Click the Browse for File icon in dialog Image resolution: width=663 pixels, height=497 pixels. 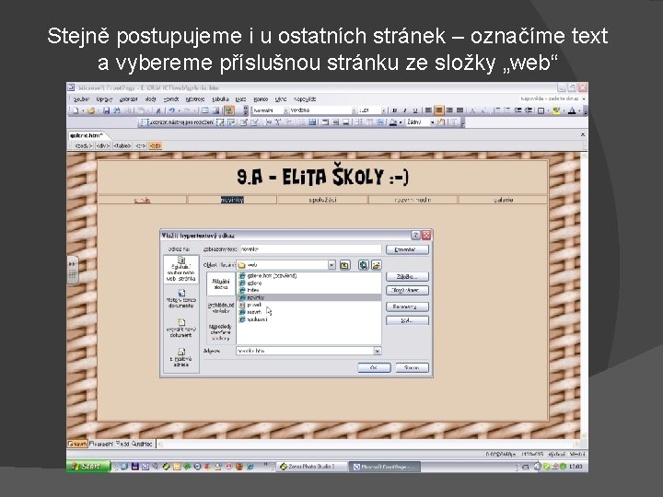(x=377, y=265)
